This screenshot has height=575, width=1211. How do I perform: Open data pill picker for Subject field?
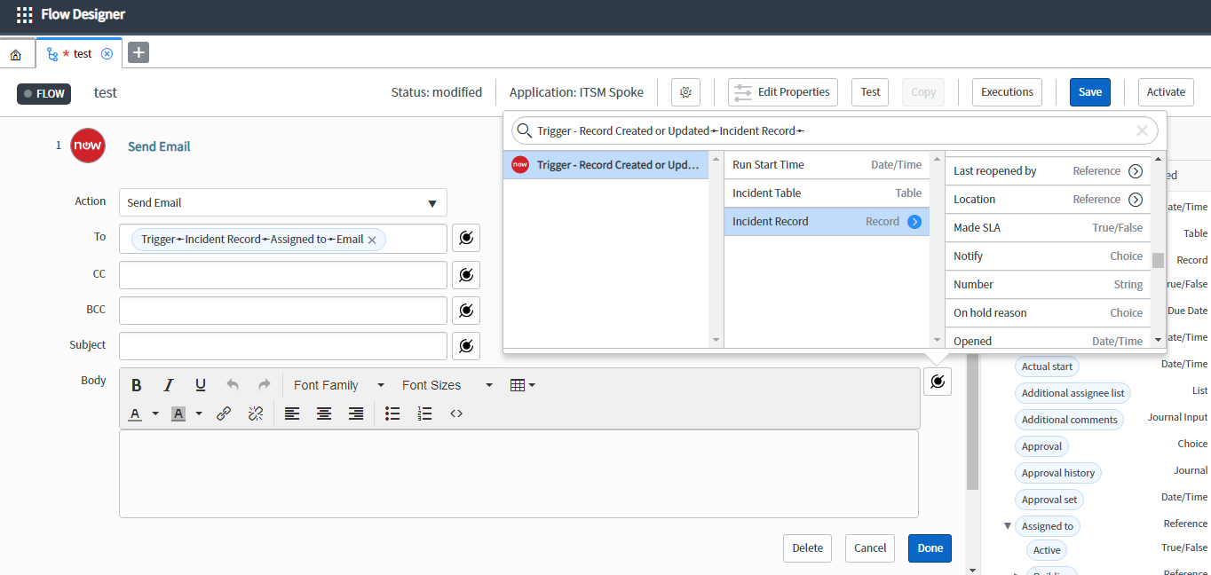coord(466,346)
